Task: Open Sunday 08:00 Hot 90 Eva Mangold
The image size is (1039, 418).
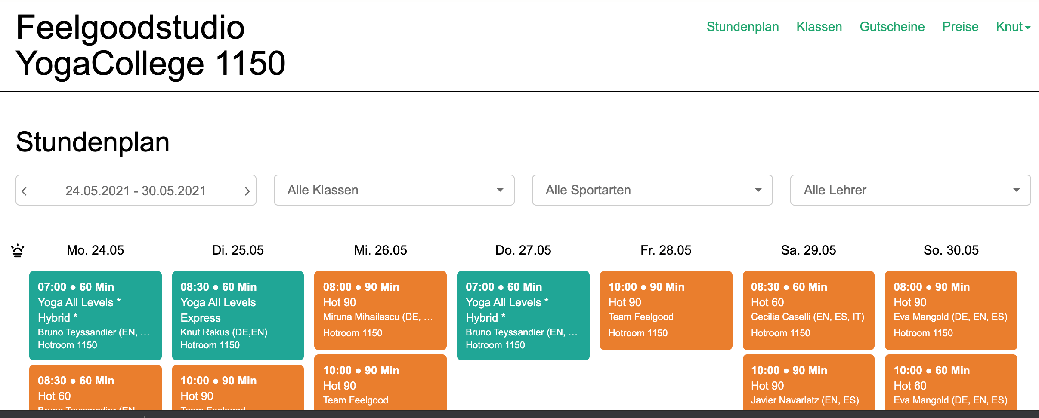Action: click(951, 310)
